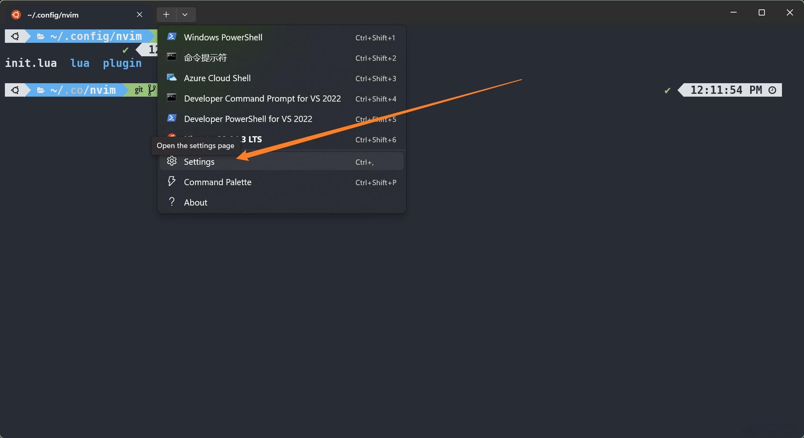The image size is (804, 438).
Task: Open the 命令提示符 profile
Action: (x=282, y=58)
